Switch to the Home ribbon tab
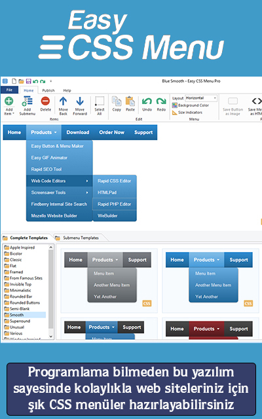Image resolution: width=262 pixels, height=419 pixels. click(29, 90)
